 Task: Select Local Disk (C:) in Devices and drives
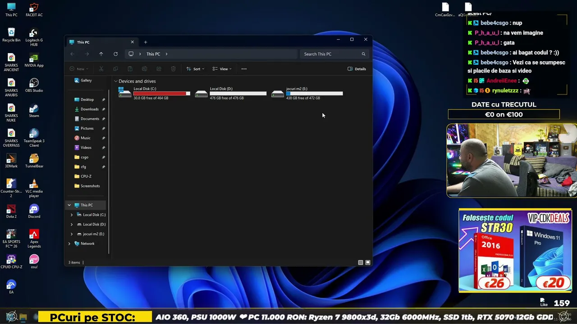click(x=154, y=93)
